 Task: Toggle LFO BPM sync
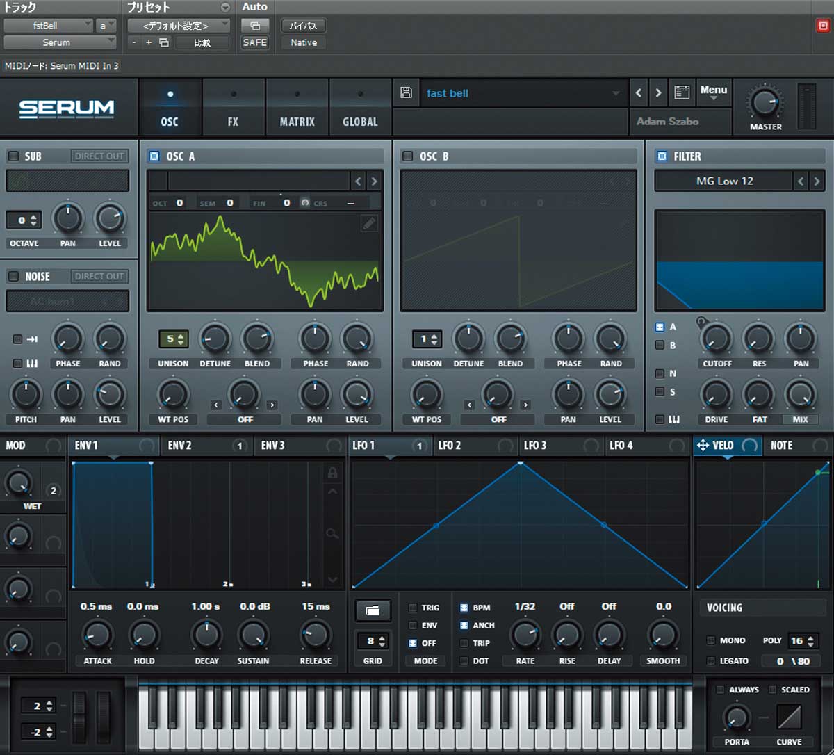tap(464, 608)
